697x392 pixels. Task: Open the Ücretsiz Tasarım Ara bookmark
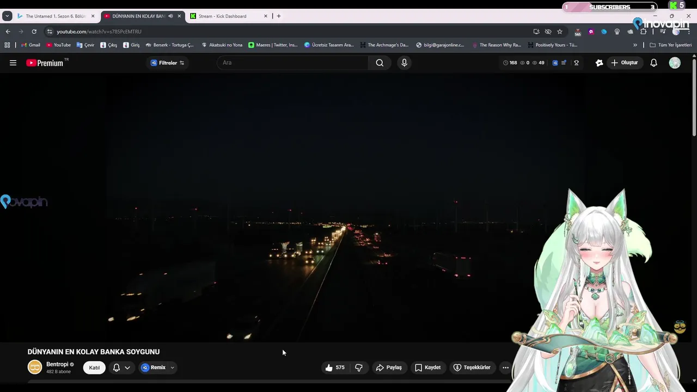click(329, 45)
